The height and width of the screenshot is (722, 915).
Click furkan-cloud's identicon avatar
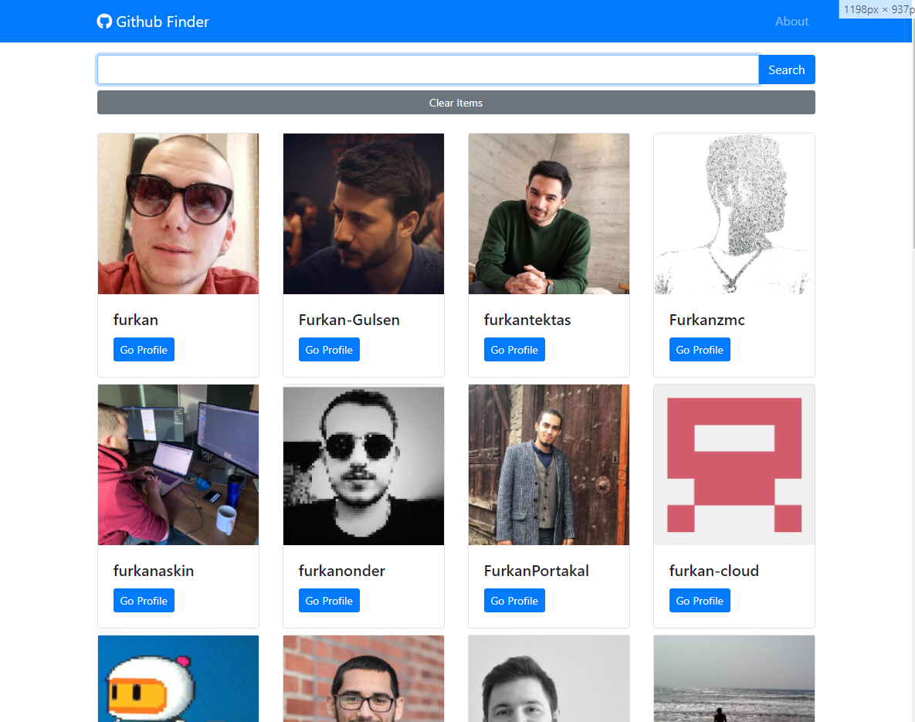click(734, 464)
